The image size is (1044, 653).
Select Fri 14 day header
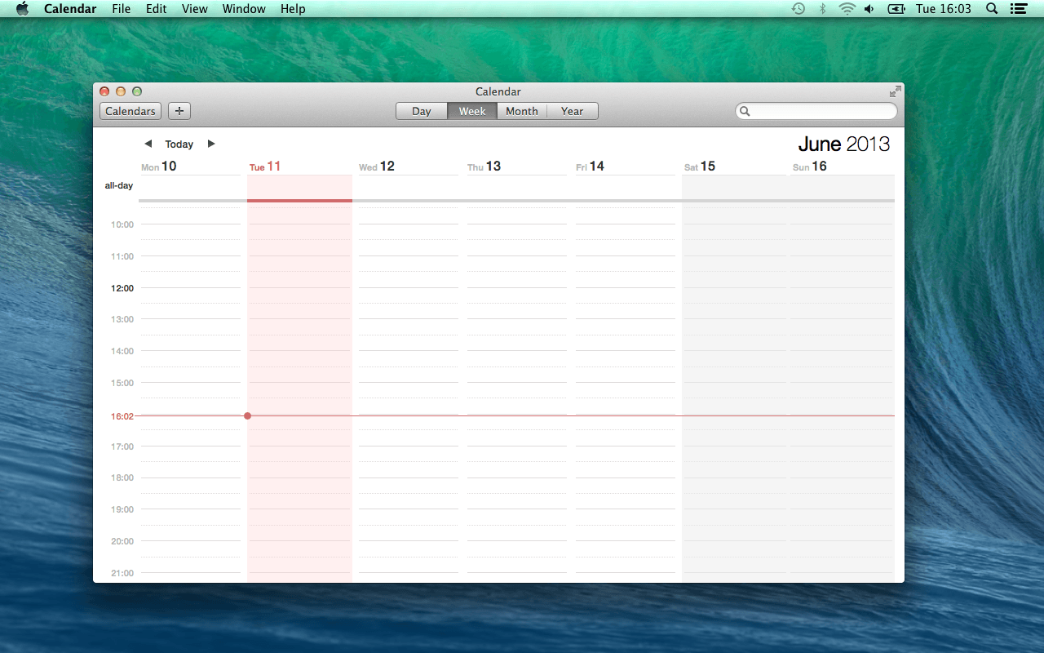[x=591, y=167]
